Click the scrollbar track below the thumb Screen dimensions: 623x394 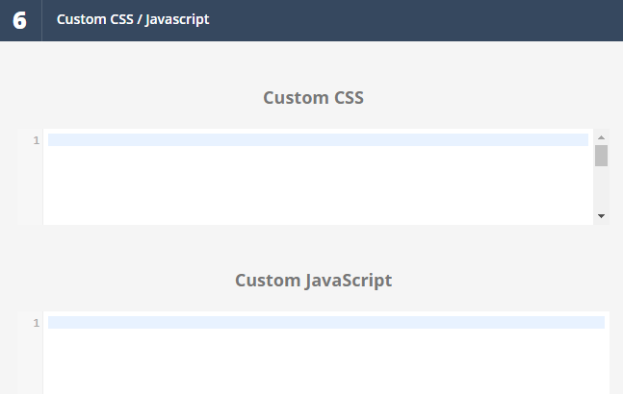coord(601,188)
